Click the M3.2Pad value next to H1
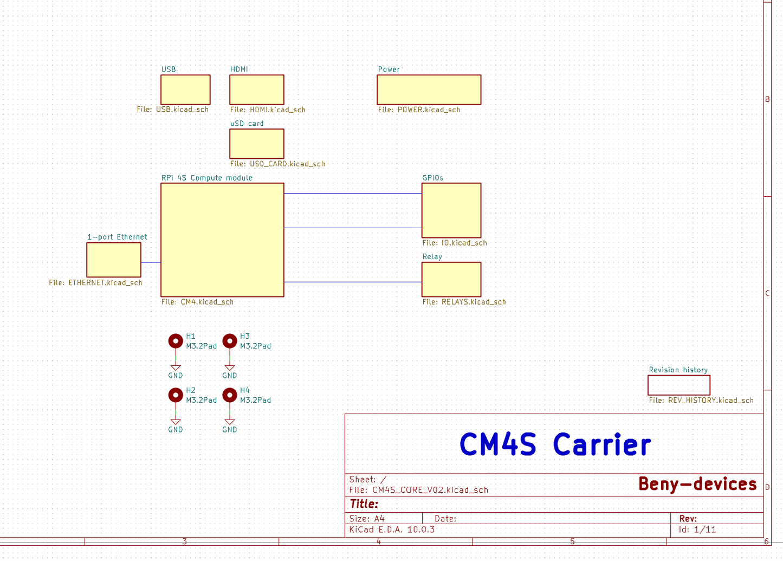The image size is (783, 561). (202, 346)
